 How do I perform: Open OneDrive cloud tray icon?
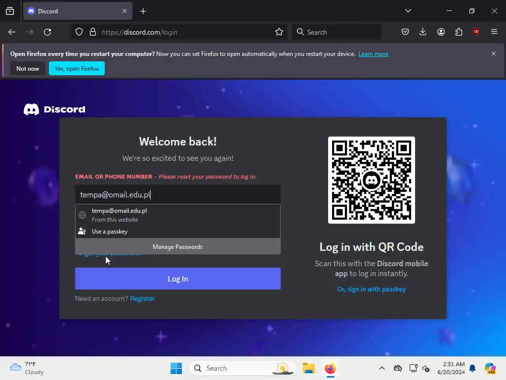398,368
